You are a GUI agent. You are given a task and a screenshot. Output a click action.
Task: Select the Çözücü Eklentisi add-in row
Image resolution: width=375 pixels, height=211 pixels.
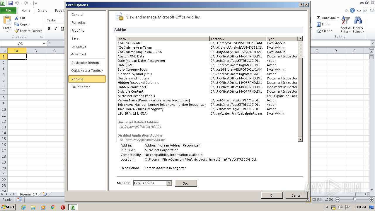(x=207, y=43)
